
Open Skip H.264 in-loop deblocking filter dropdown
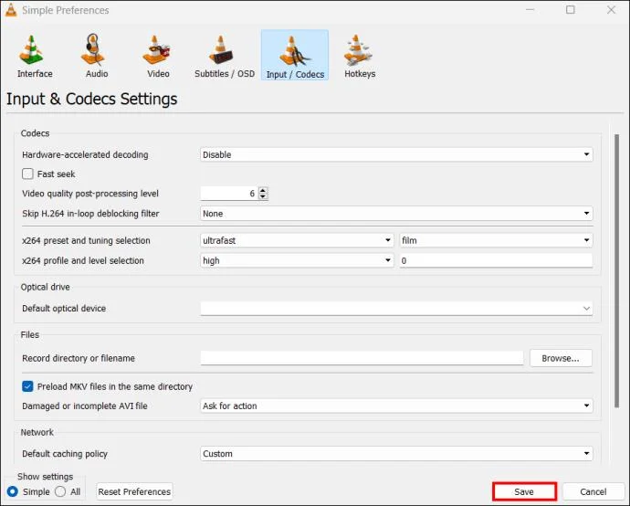pyautogui.click(x=396, y=214)
